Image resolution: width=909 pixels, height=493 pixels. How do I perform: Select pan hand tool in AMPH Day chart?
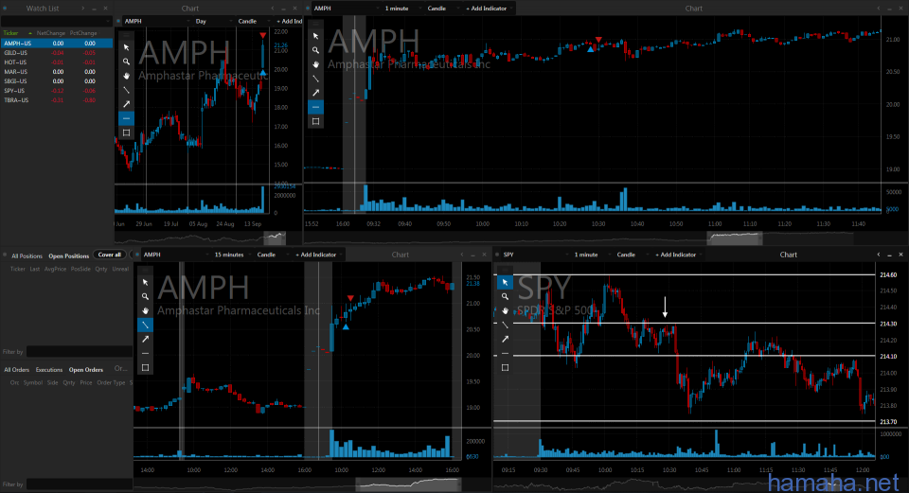pos(126,76)
